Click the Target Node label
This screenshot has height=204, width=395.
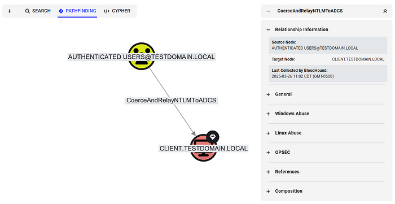point(283,59)
